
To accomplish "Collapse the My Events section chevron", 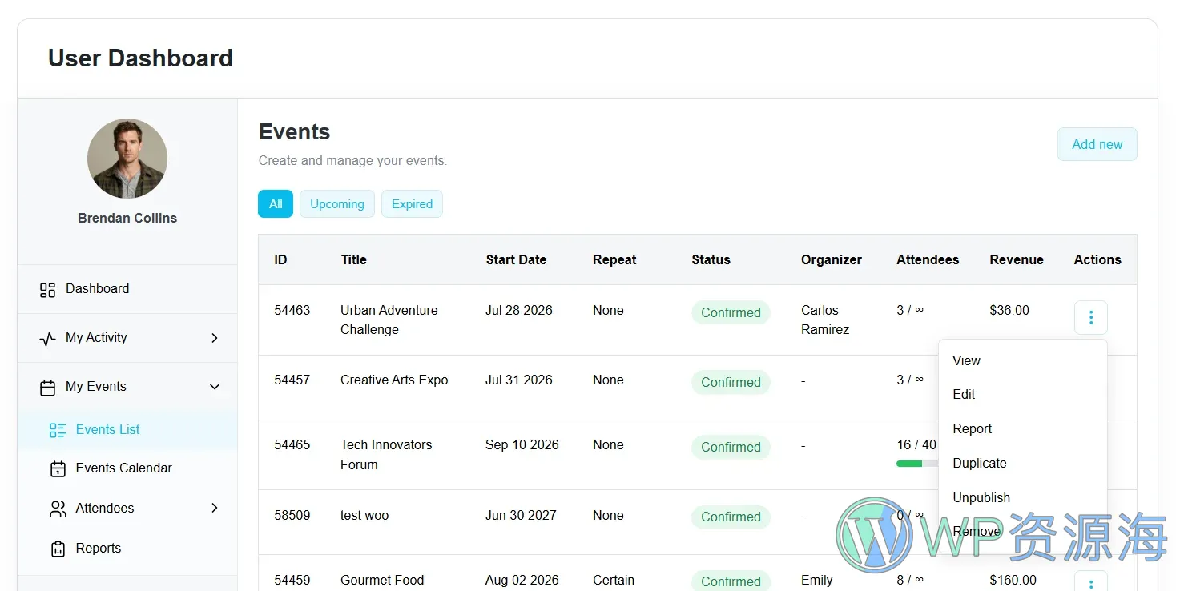I will [x=215, y=387].
